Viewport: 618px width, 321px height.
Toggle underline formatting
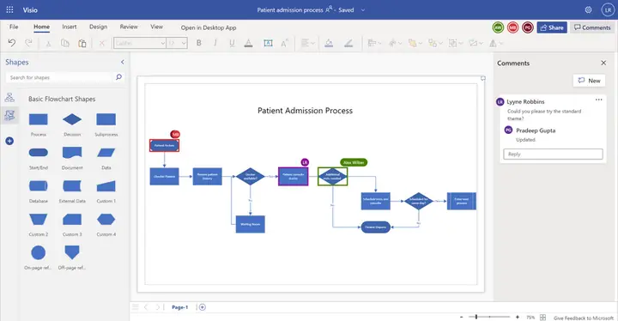(x=232, y=44)
